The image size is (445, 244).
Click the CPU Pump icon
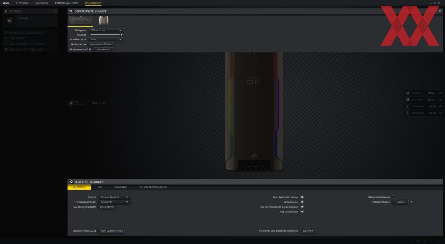(408, 93)
